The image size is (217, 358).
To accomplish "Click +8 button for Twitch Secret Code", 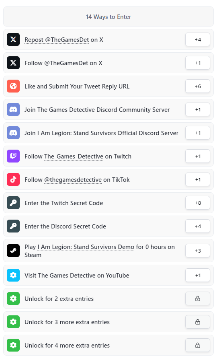I will click(198, 203).
